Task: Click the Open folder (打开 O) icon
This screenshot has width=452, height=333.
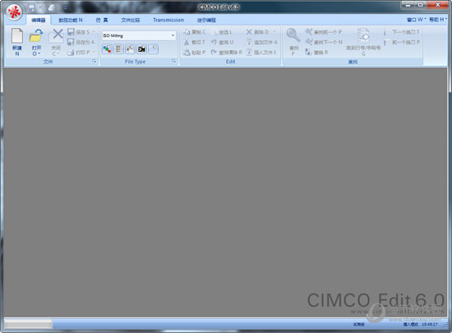Action: (36, 36)
